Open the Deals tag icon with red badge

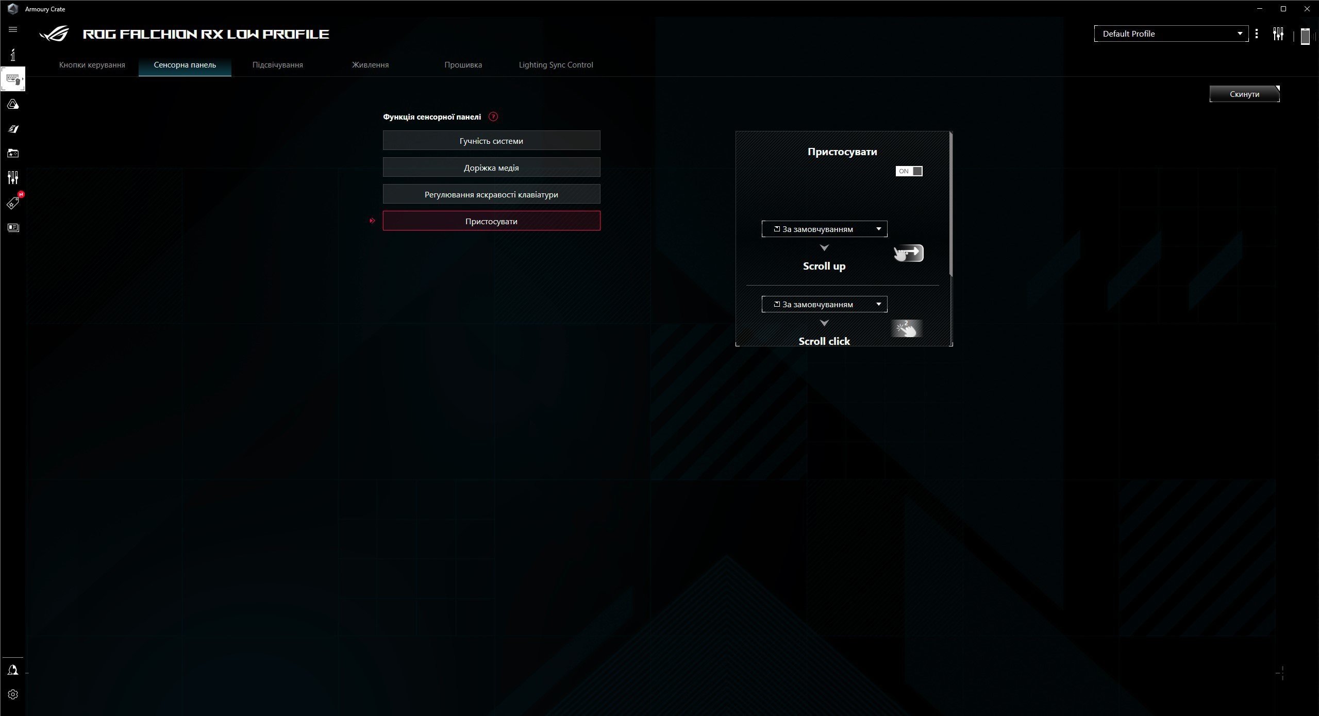tap(13, 202)
